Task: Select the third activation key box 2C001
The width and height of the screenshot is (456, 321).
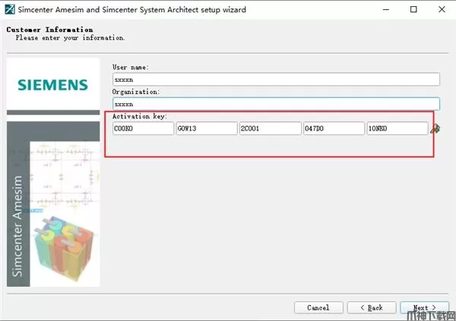Action: (270, 129)
